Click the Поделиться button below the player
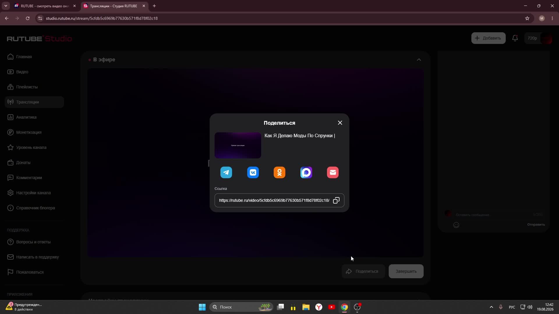The image size is (559, 314). point(363,271)
